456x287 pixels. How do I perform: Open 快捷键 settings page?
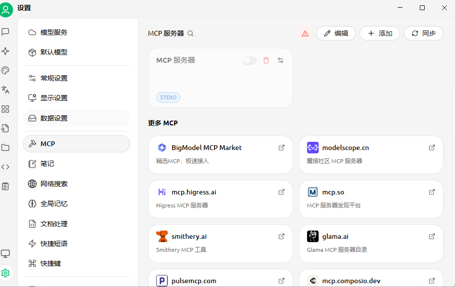point(76,263)
